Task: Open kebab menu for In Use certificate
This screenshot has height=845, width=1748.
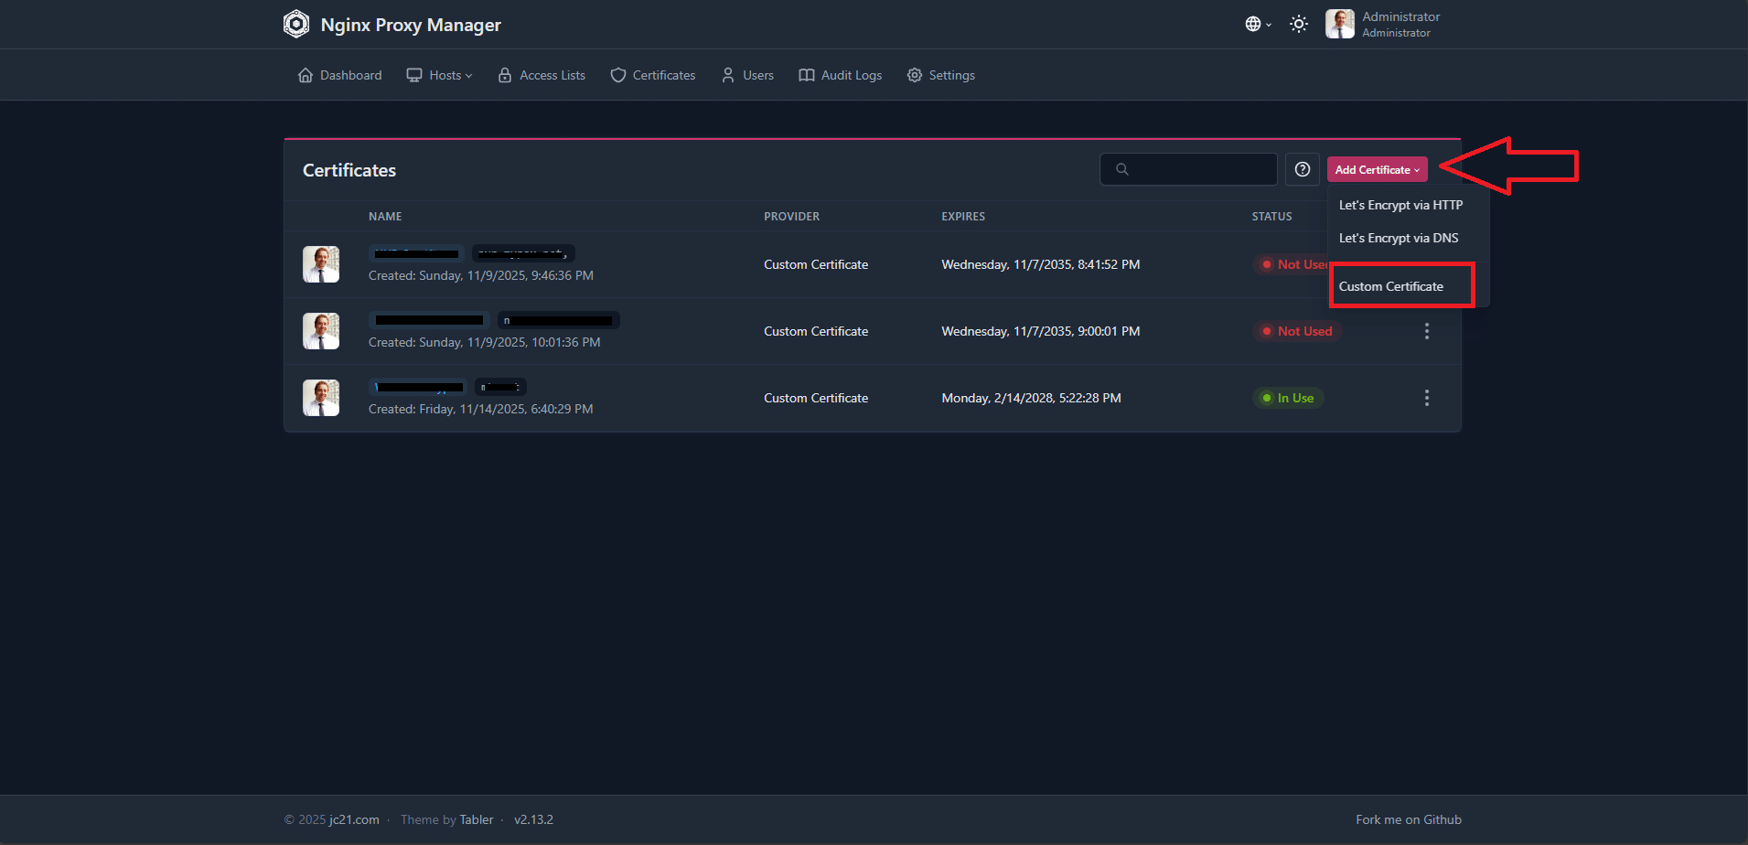Action: (x=1426, y=398)
